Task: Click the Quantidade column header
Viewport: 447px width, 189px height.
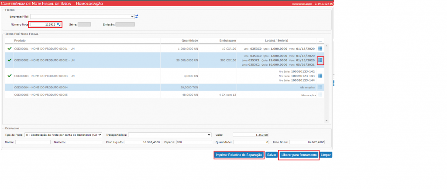Action: pos(189,40)
